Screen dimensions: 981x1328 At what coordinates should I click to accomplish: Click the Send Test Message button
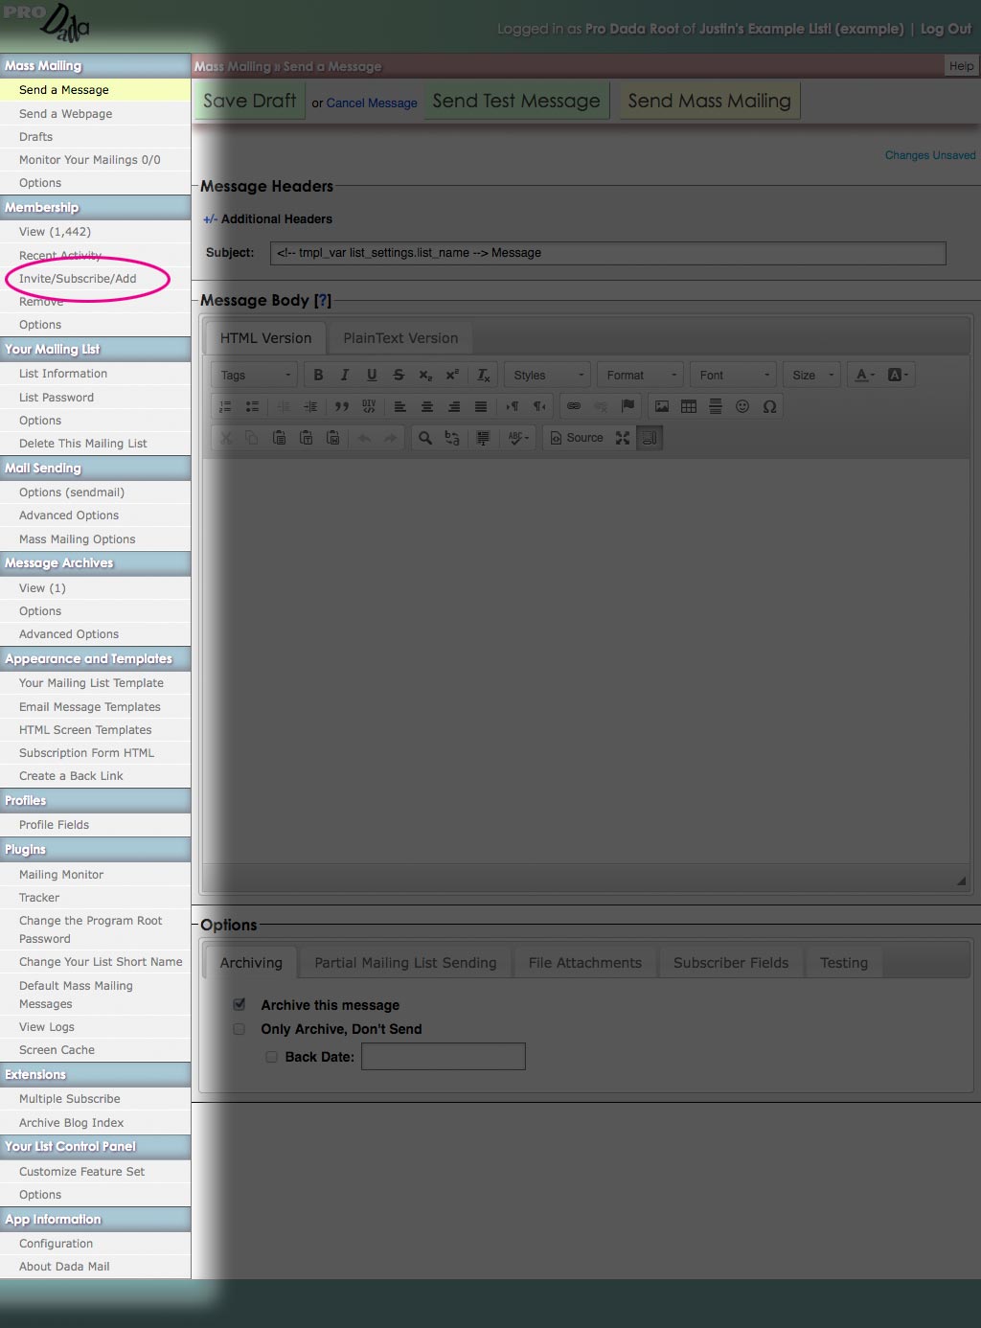coord(516,102)
